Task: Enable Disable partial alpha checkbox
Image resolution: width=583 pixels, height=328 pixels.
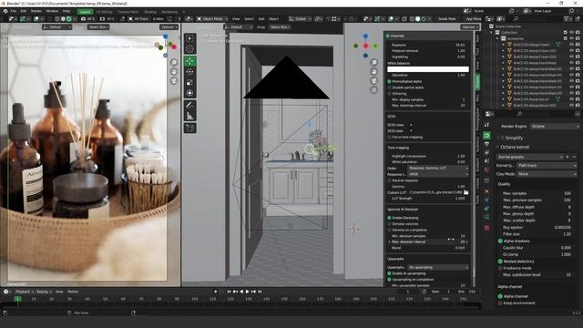Action: click(x=389, y=87)
